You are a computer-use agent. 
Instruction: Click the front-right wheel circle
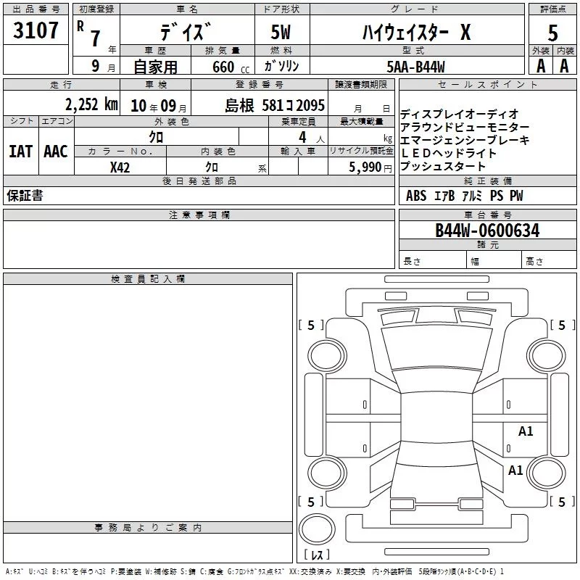click(x=547, y=356)
